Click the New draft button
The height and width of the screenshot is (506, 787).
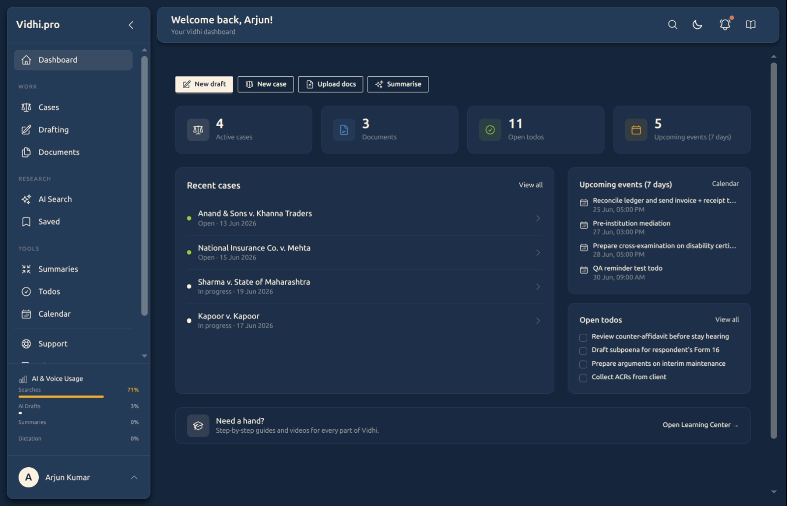coord(205,84)
